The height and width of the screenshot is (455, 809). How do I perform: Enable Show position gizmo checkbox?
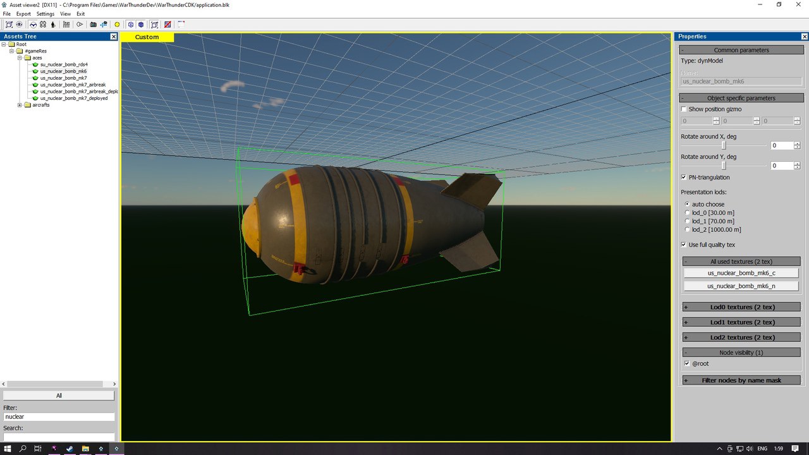click(684, 109)
